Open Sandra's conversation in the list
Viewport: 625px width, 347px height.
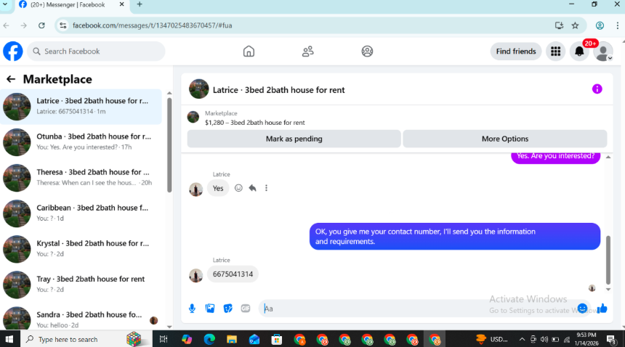(81, 319)
